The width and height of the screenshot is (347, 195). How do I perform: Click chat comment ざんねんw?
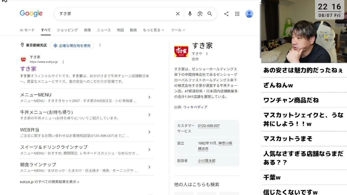pyautogui.click(x=278, y=85)
